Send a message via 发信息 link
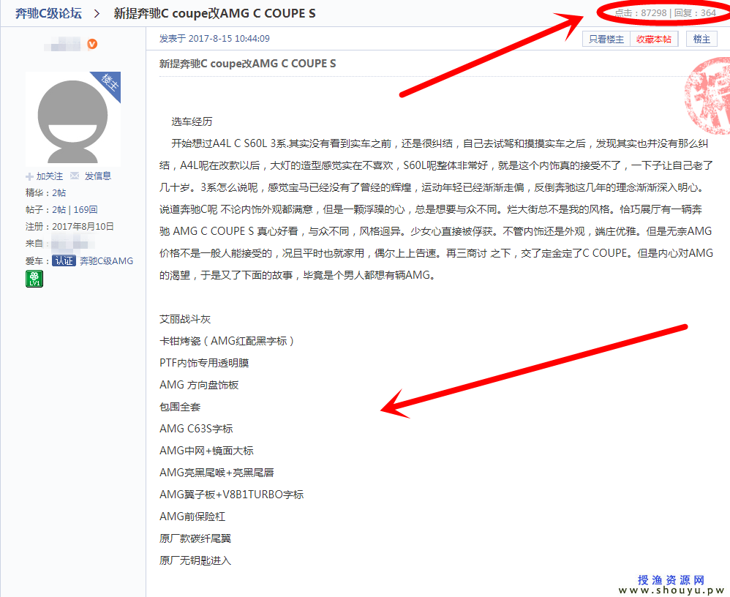Image resolution: width=730 pixels, height=597 pixels. pos(98,176)
